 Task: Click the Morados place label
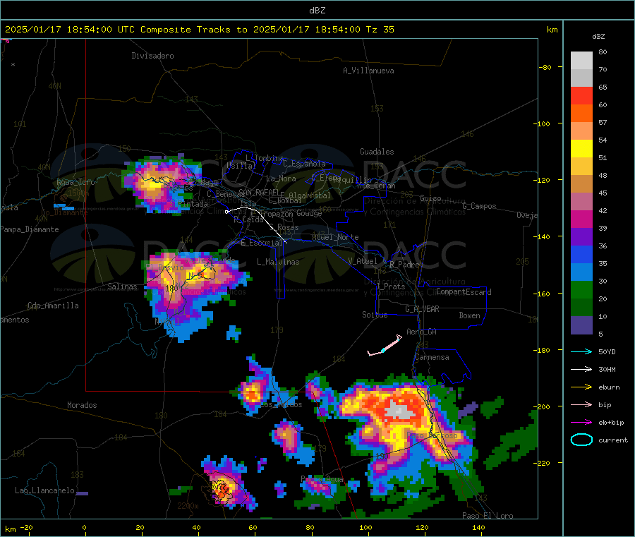point(82,405)
